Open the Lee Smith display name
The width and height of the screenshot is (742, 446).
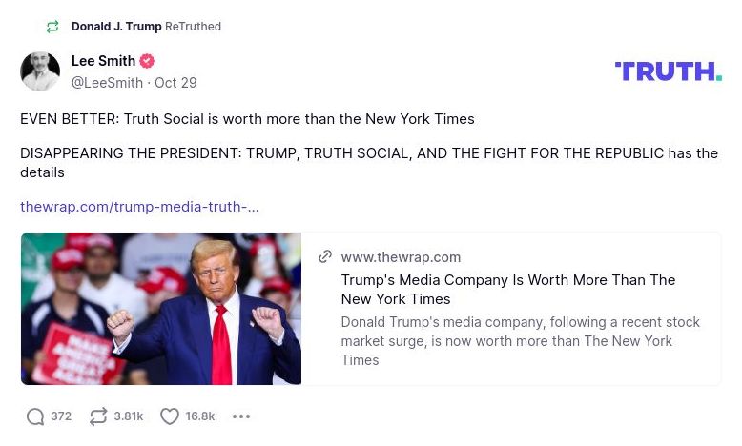(103, 61)
